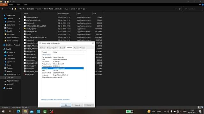
Task: Switch to Large icons view layout icon
Action: 202,107
